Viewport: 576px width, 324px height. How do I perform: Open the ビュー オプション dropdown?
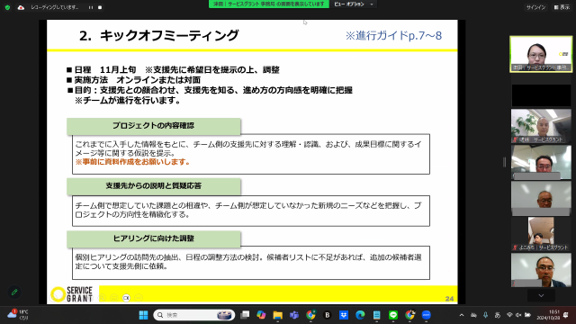pyautogui.click(x=354, y=4)
